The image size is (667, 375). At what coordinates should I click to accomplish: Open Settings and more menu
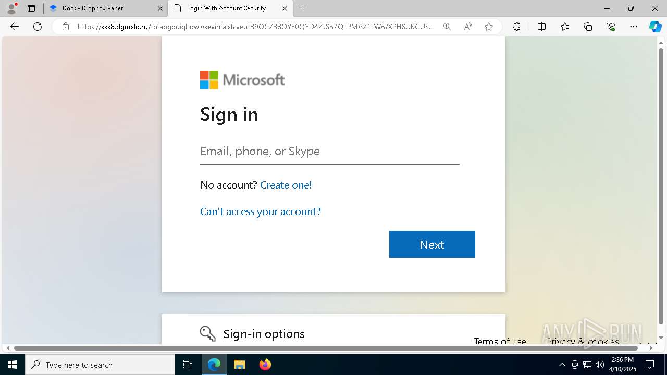(634, 27)
